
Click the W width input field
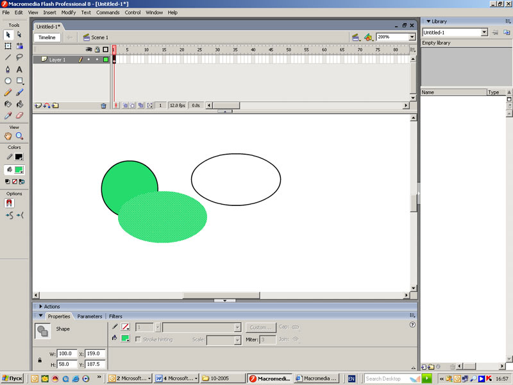(67, 354)
